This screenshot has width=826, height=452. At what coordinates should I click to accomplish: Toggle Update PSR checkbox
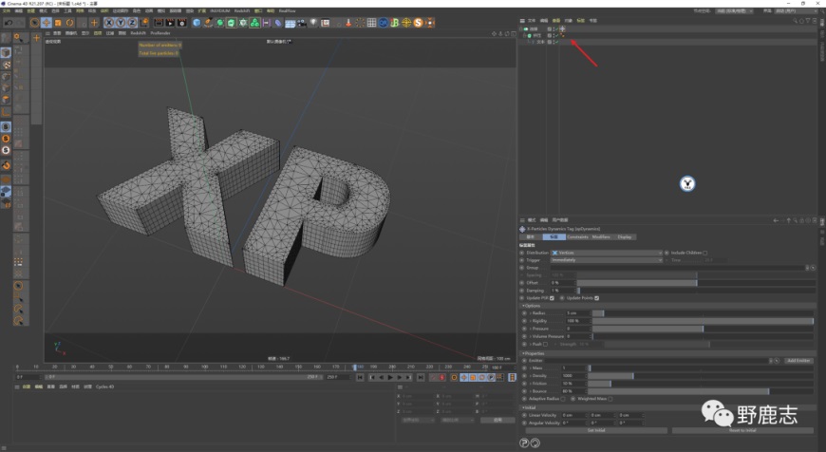coord(552,298)
